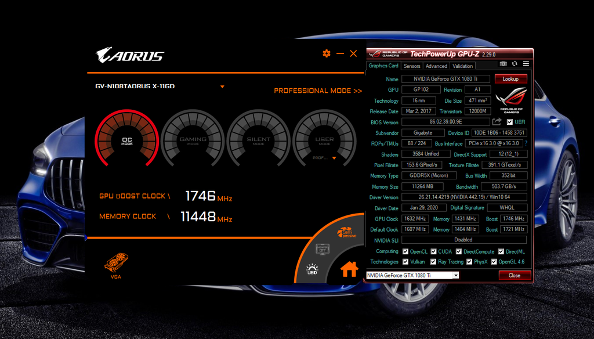Click the Shaders value 3584 Unified
Image resolution: width=594 pixels, height=339 pixels.
(425, 154)
